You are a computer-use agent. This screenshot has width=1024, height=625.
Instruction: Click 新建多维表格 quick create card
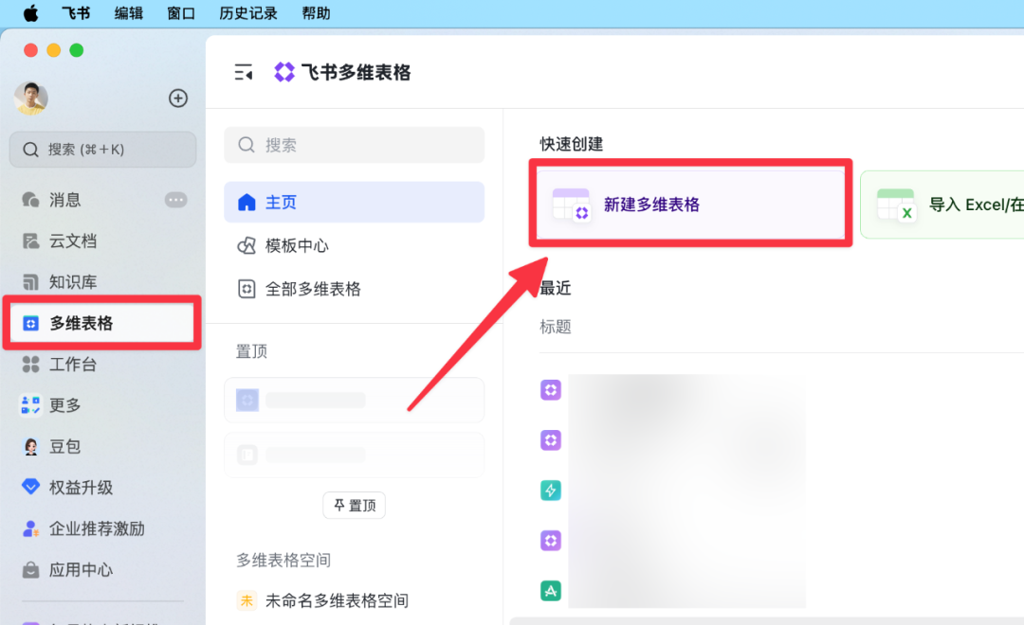pos(690,205)
